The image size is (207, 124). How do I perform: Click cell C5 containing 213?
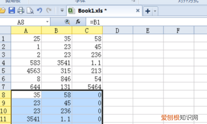tap(87, 70)
